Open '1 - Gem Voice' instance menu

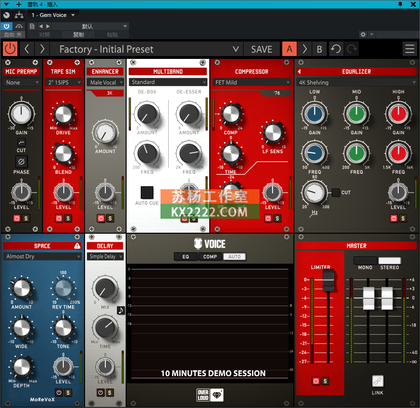(53, 15)
